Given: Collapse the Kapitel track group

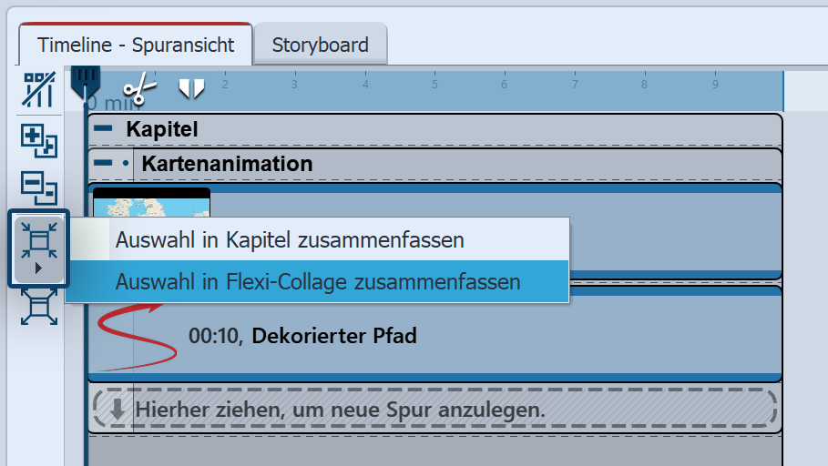Looking at the screenshot, I should (103, 129).
